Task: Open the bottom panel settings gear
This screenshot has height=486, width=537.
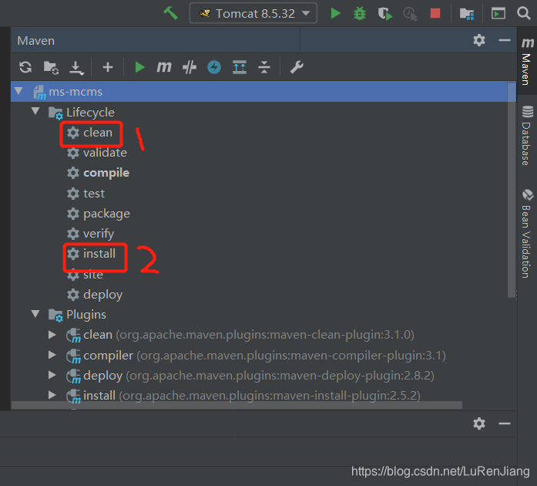Action: pos(478,424)
